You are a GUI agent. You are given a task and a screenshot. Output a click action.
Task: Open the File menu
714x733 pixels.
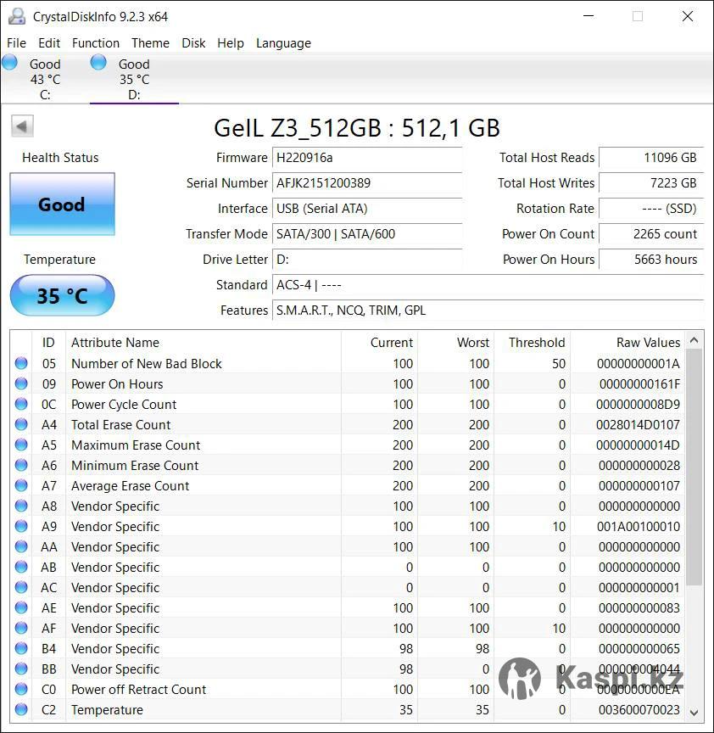(x=16, y=43)
